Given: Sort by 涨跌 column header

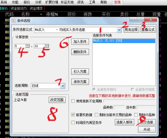Looking at the screenshot, I should pyautogui.click(x=88, y=14).
